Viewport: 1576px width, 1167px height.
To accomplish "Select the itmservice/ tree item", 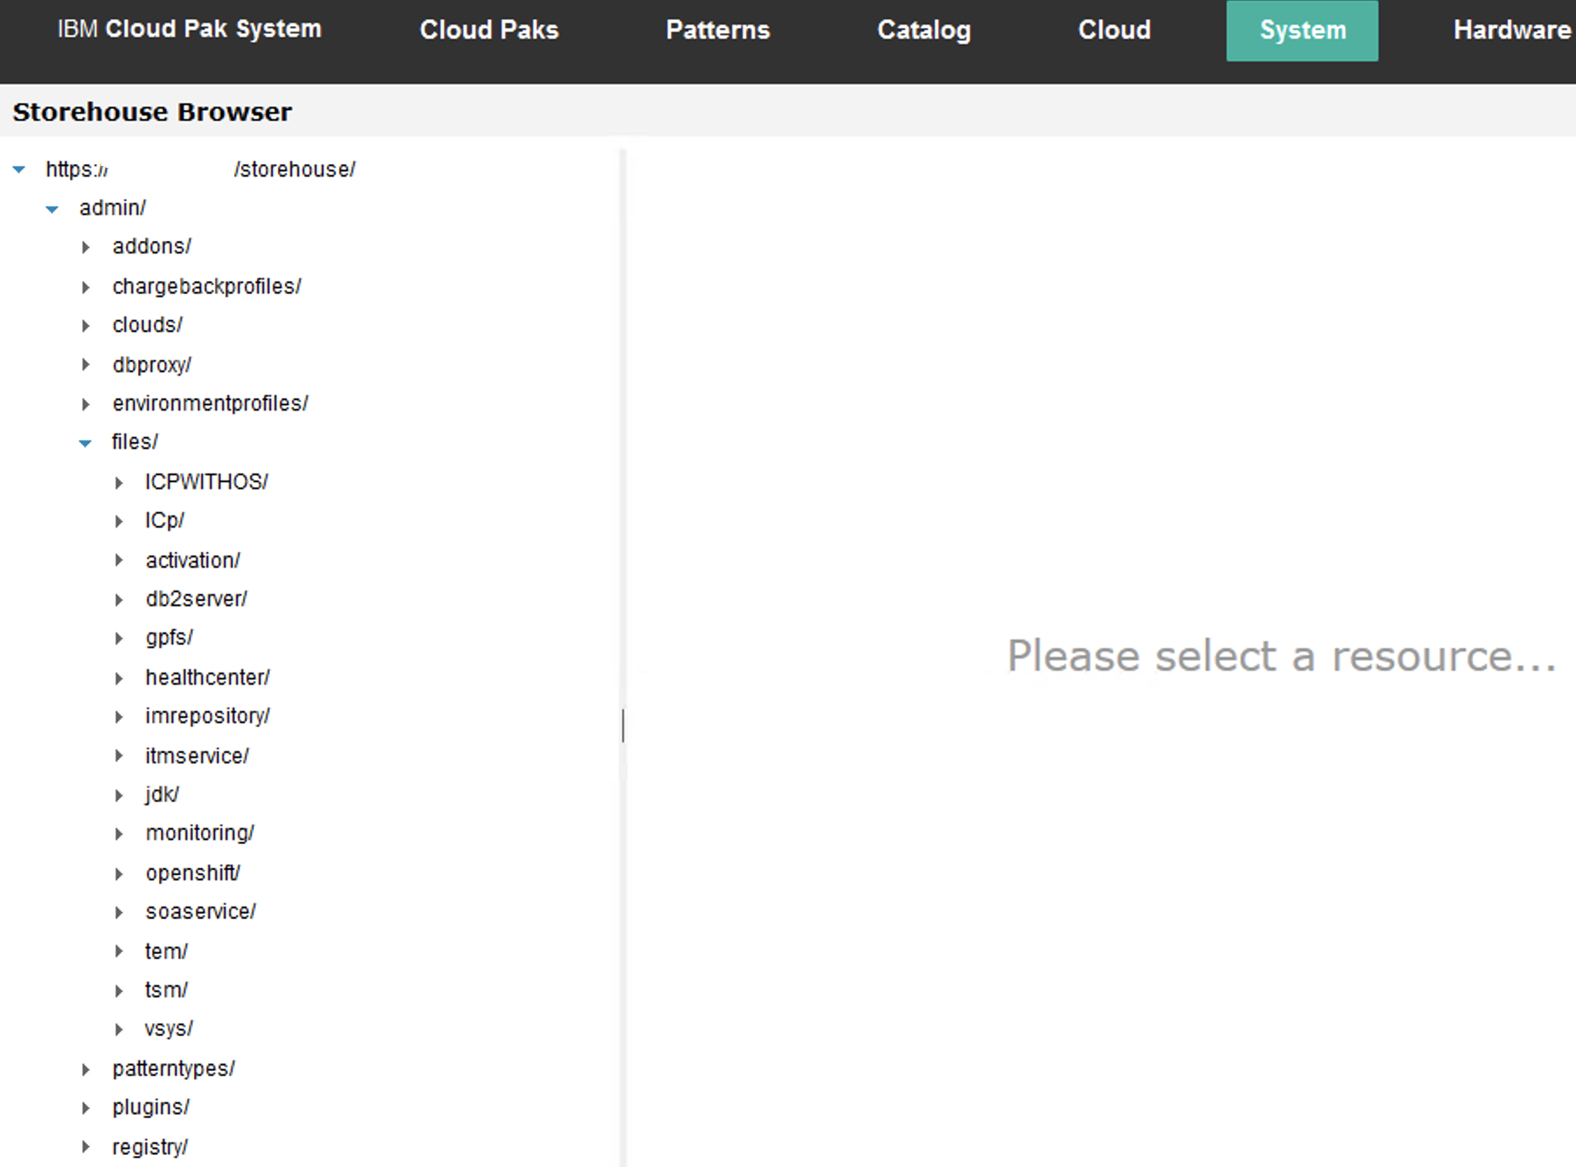I will 197,756.
